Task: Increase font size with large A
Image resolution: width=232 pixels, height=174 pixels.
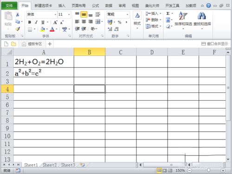Action: click(x=55, y=22)
